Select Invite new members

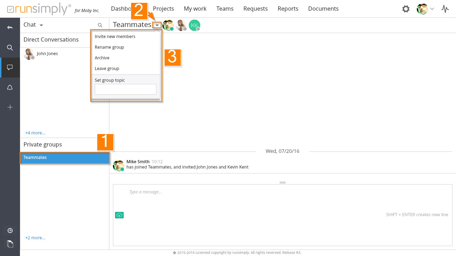(x=115, y=37)
